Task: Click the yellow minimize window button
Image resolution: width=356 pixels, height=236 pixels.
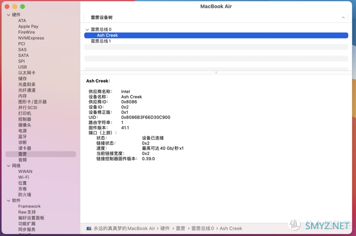Action: click(15, 7)
